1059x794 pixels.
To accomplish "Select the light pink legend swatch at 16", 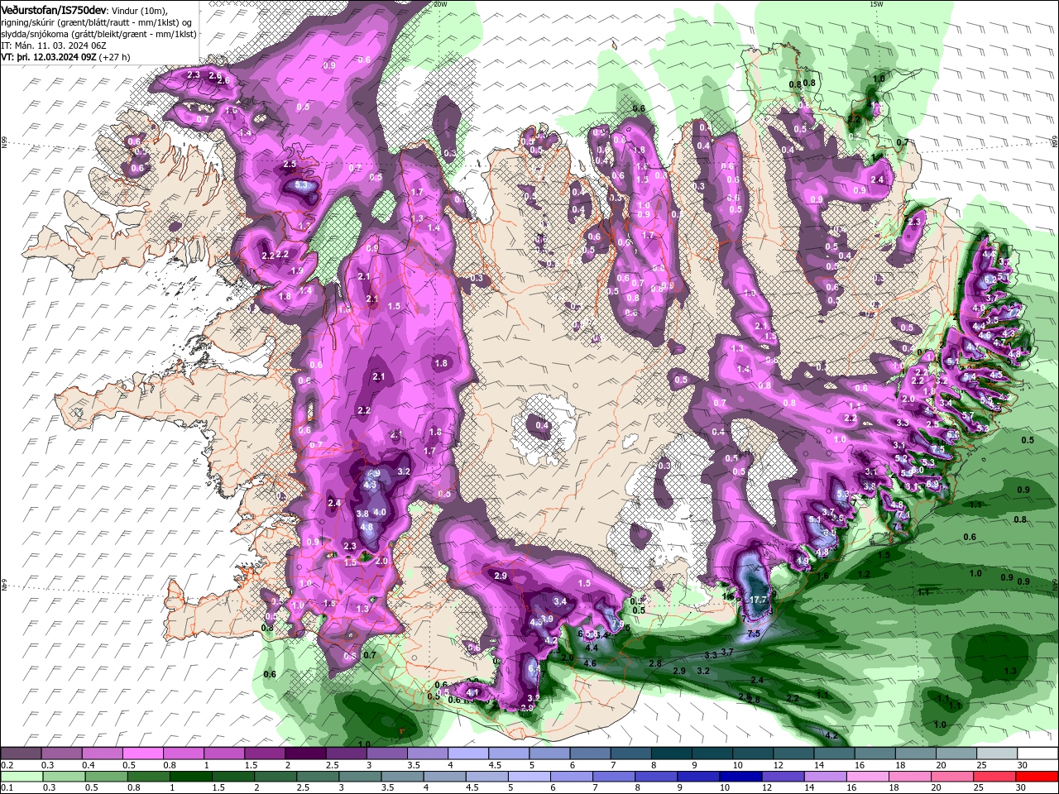I will point(867,777).
